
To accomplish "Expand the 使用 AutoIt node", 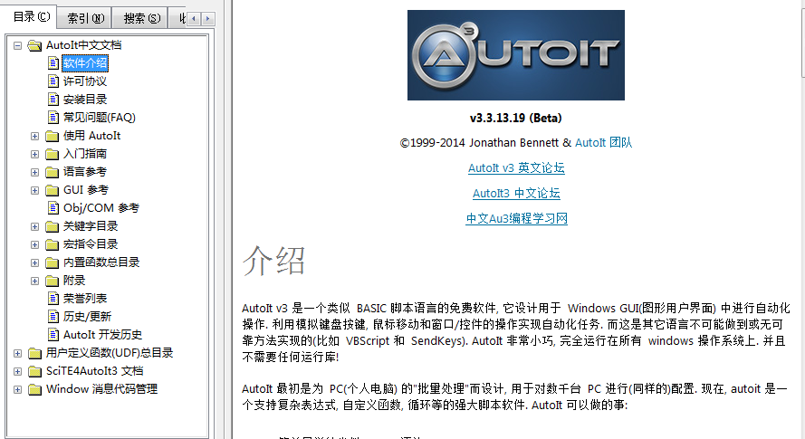I will pos(34,136).
